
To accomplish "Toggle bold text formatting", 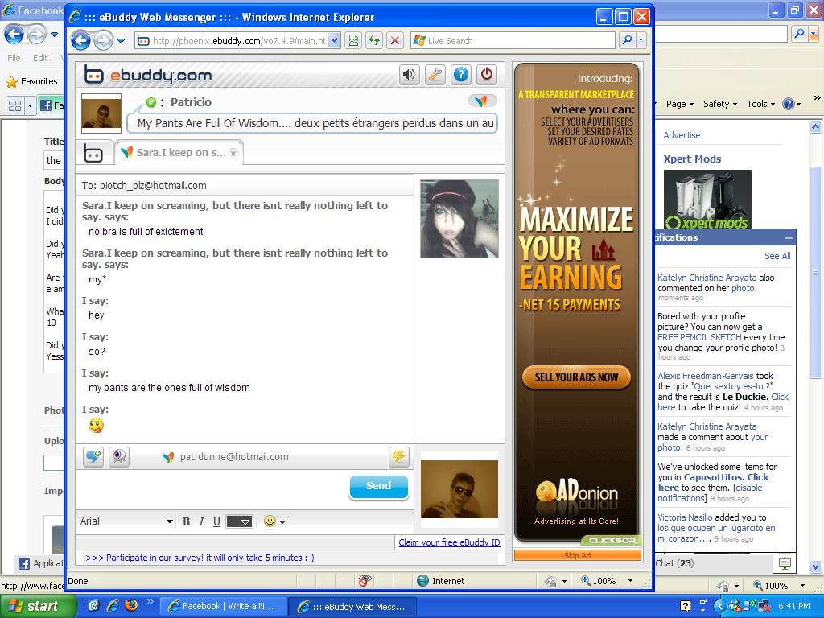I will tap(186, 521).
